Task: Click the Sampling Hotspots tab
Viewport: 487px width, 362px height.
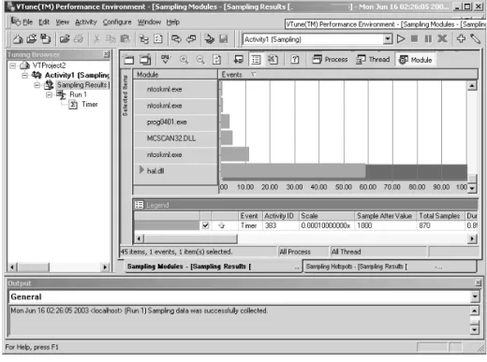Action: click(390, 267)
